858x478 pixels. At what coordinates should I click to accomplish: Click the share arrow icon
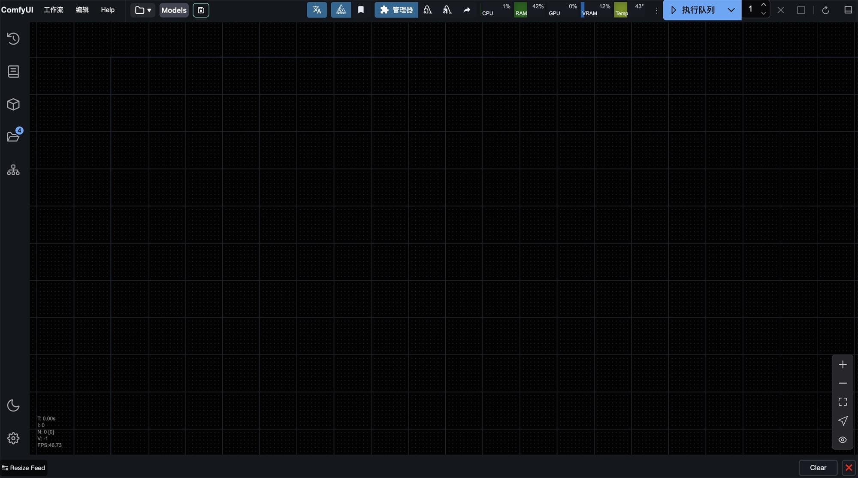tap(467, 10)
